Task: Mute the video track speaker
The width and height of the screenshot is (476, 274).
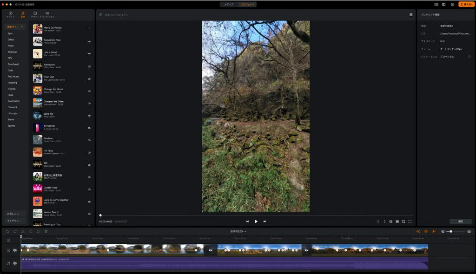Action: 15,250
